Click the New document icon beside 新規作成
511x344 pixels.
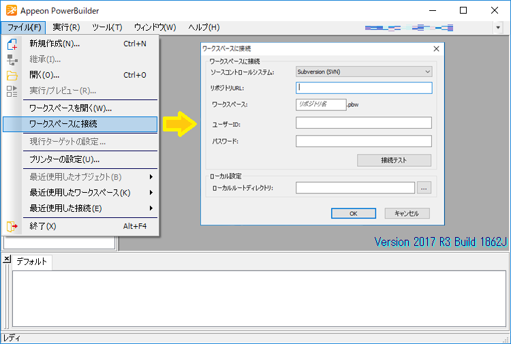(x=12, y=44)
